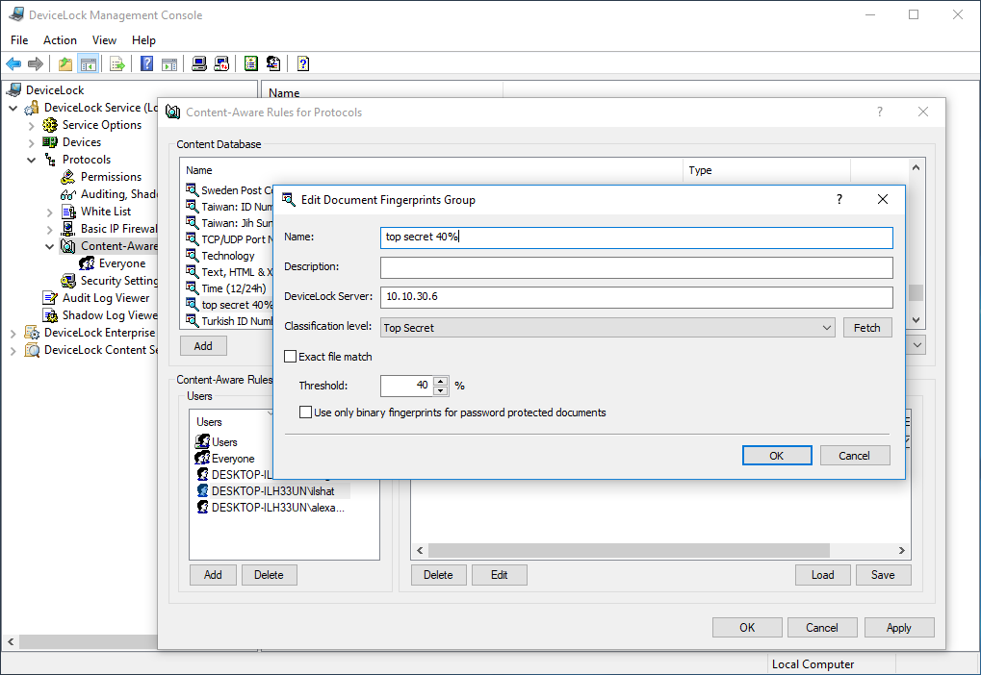Open the File menu
This screenshot has width=981, height=675.
pyautogui.click(x=19, y=40)
